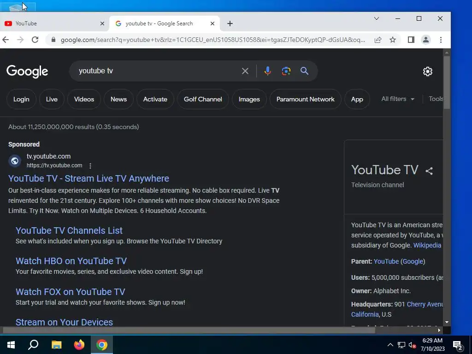This screenshot has width=472, height=354.
Task: Switch to the YouTube tab
Action: [54, 24]
